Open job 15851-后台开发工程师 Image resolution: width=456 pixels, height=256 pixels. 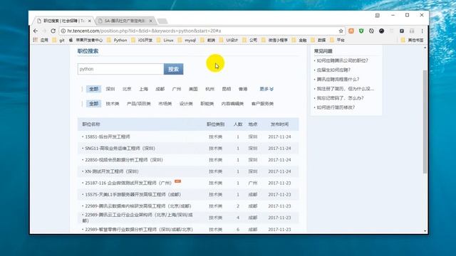(108, 137)
